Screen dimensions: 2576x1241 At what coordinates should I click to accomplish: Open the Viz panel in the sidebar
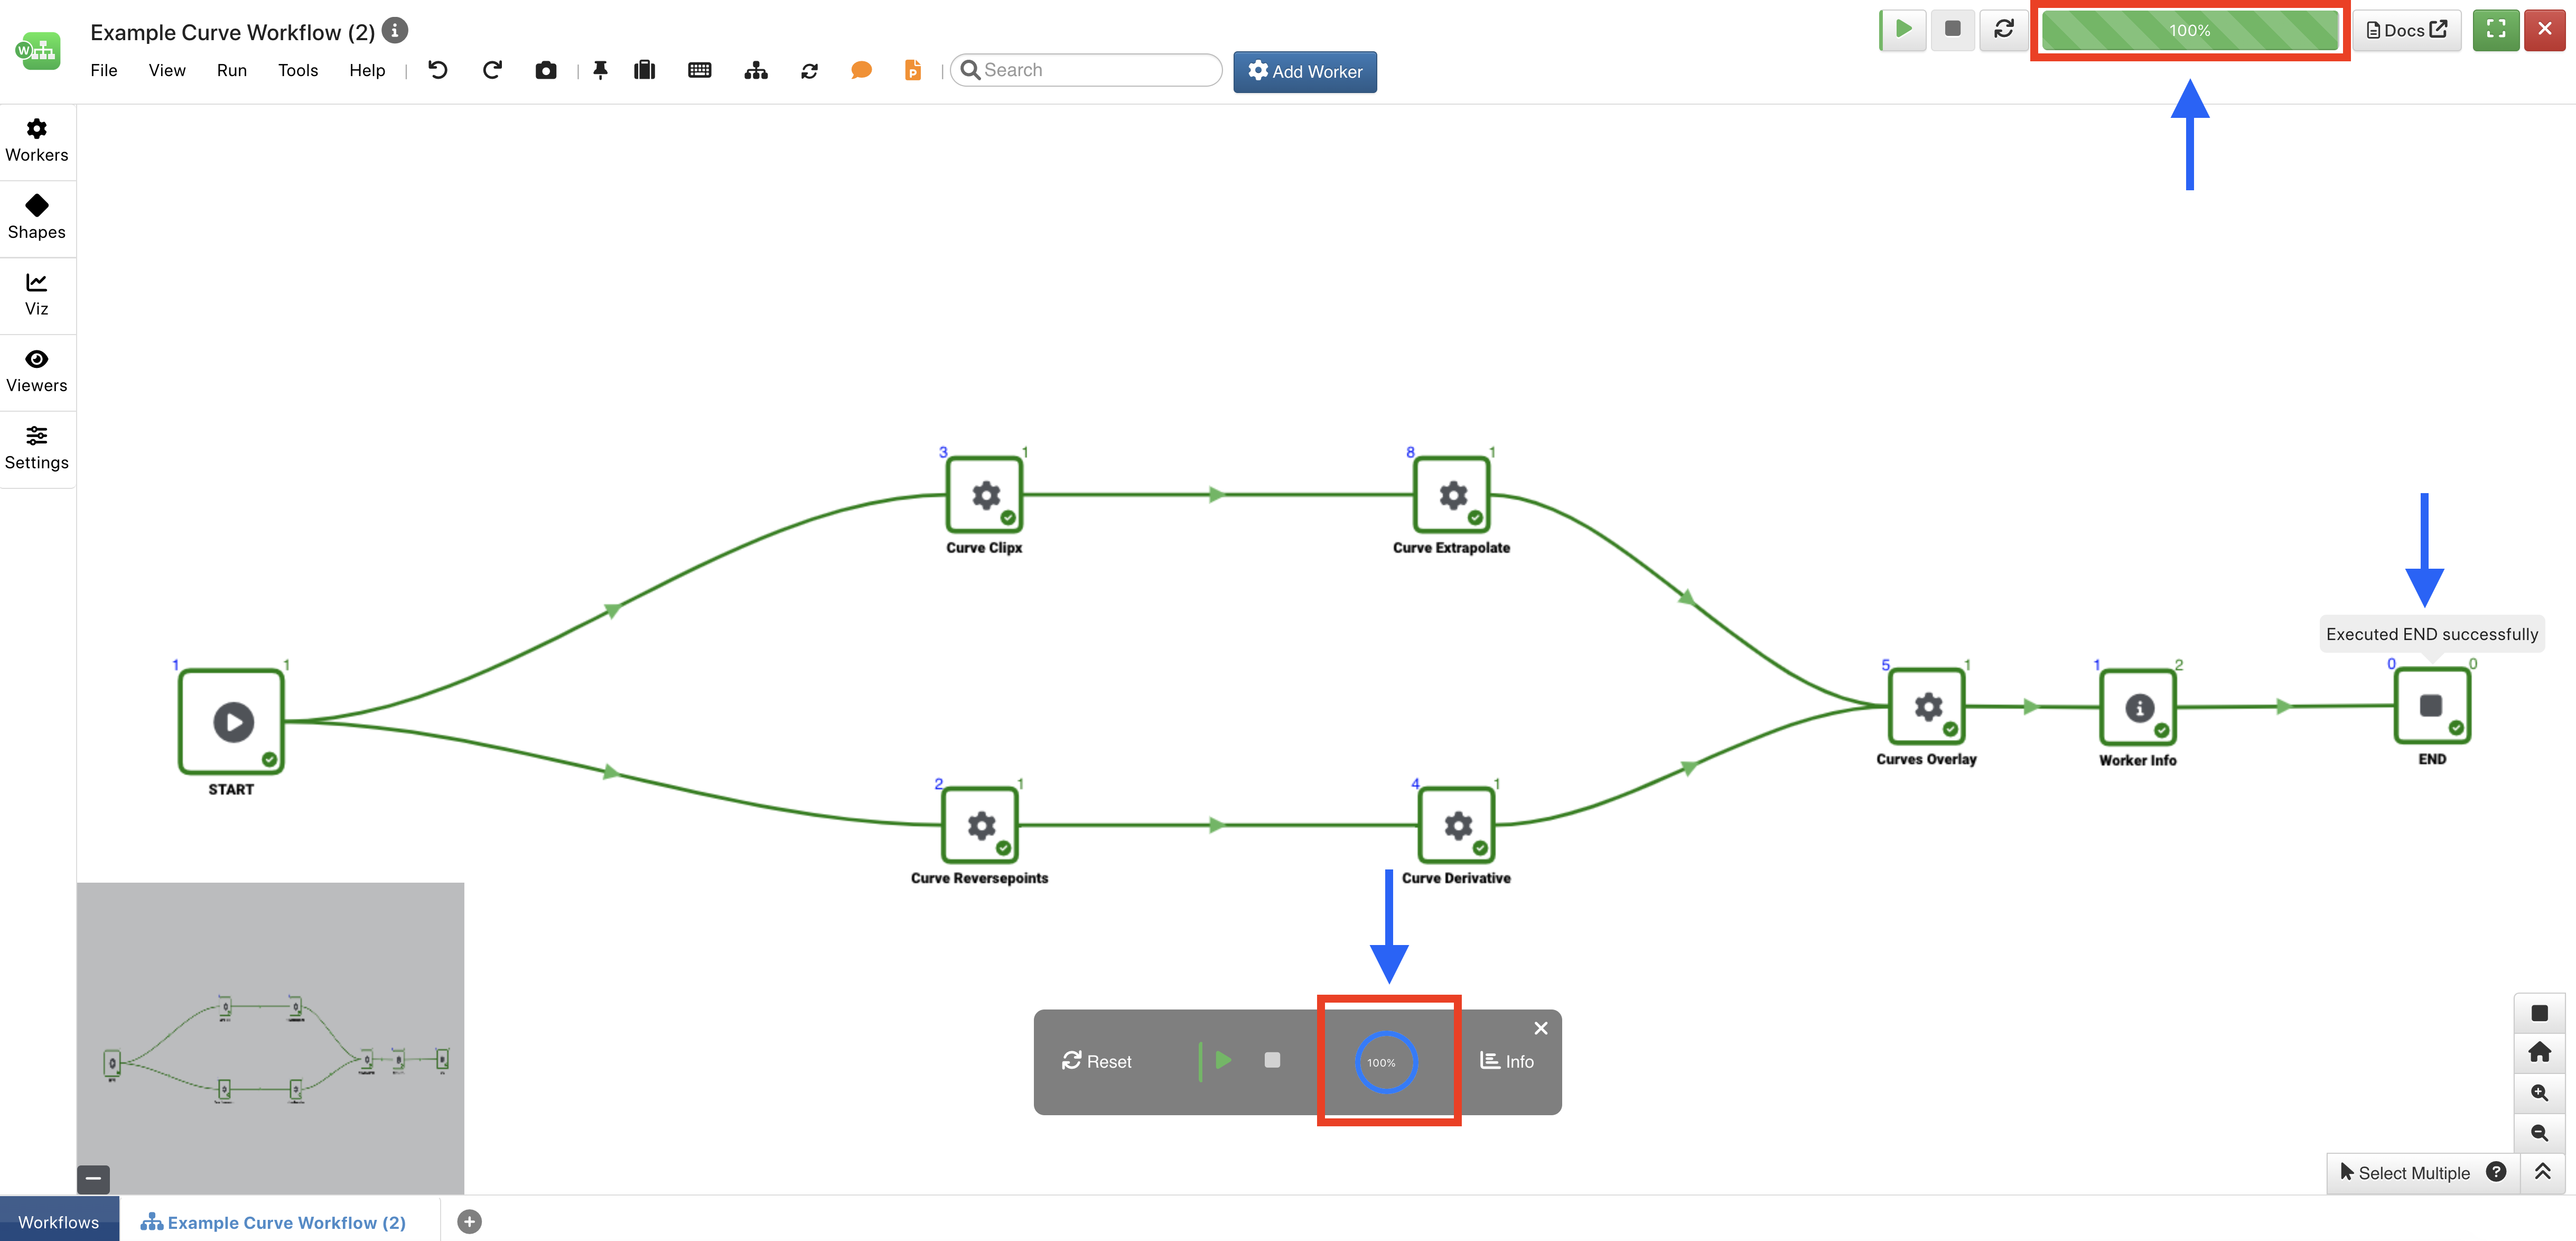(37, 294)
